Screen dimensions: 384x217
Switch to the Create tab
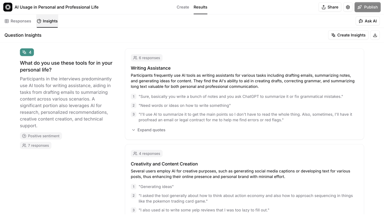point(183,7)
